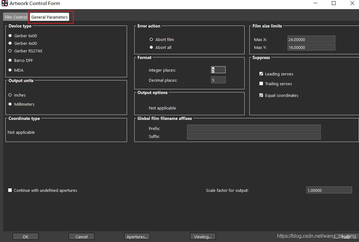Edit the Max Y film size field
Screen dimensions: 359x242
coord(311,47)
